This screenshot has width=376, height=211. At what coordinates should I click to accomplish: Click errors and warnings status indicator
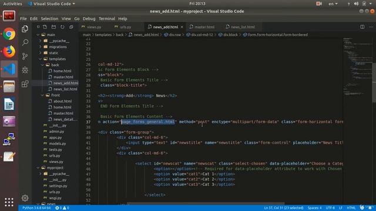pos(62,208)
